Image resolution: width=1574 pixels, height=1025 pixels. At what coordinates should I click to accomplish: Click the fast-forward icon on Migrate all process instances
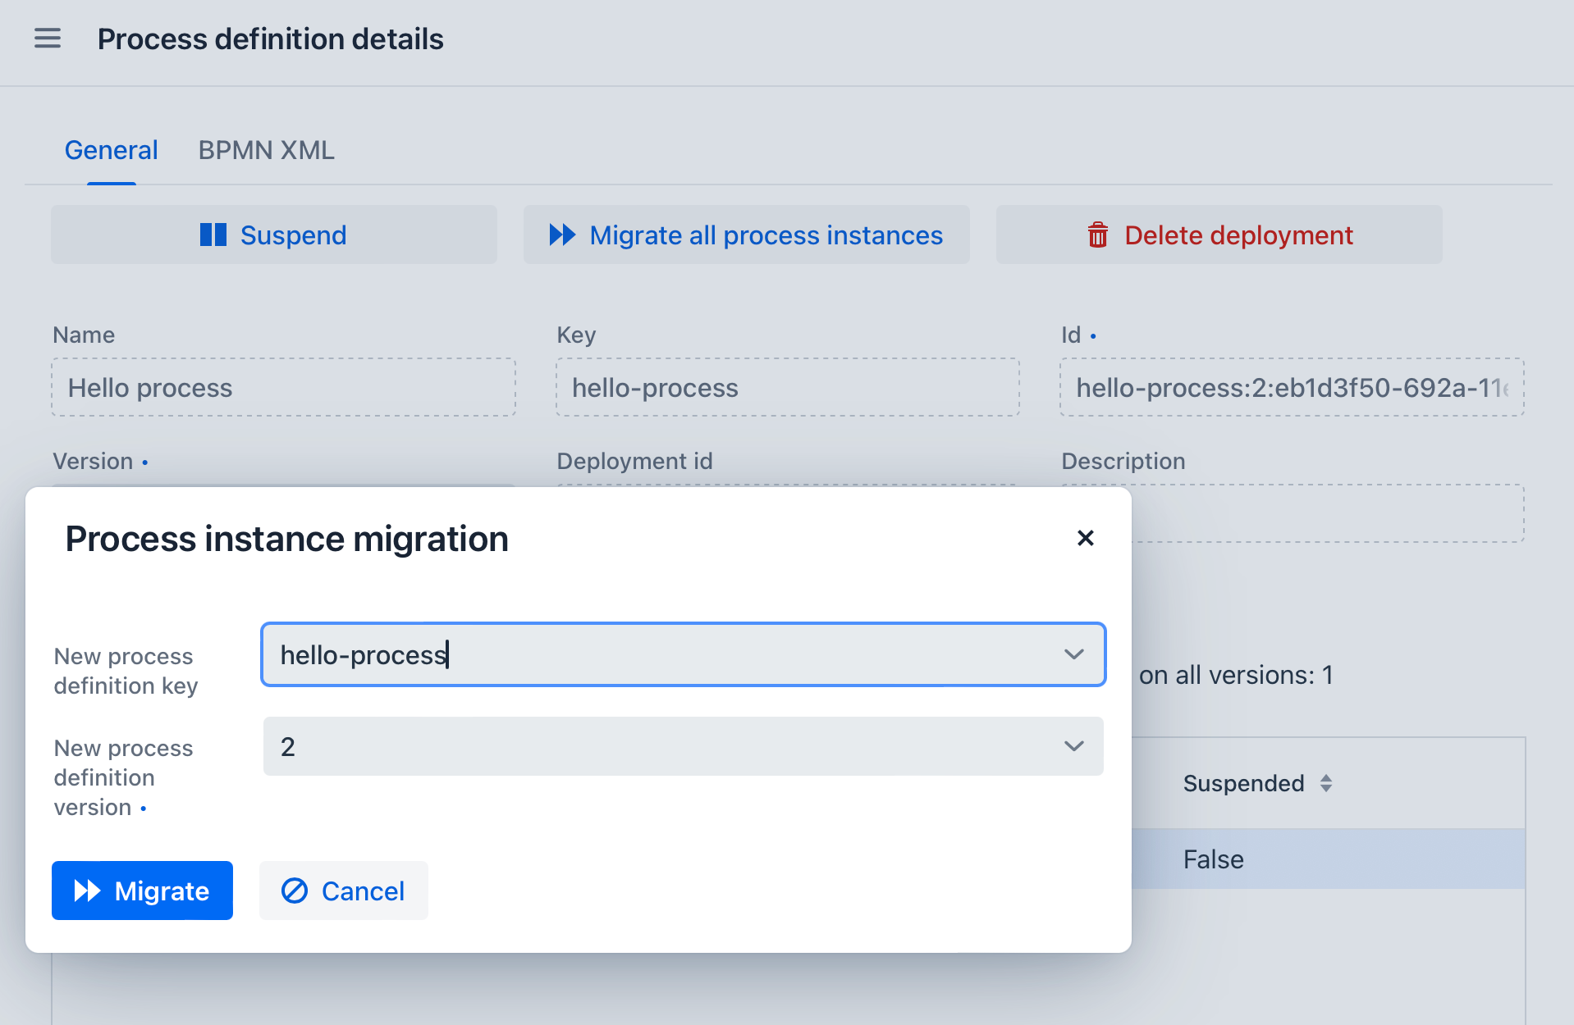pyautogui.click(x=562, y=235)
